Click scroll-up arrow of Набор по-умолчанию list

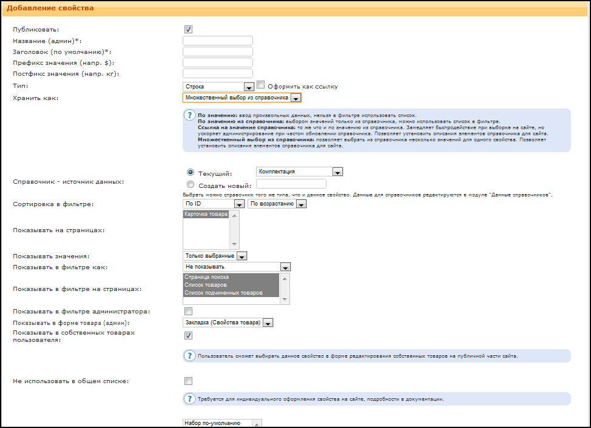[257, 424]
